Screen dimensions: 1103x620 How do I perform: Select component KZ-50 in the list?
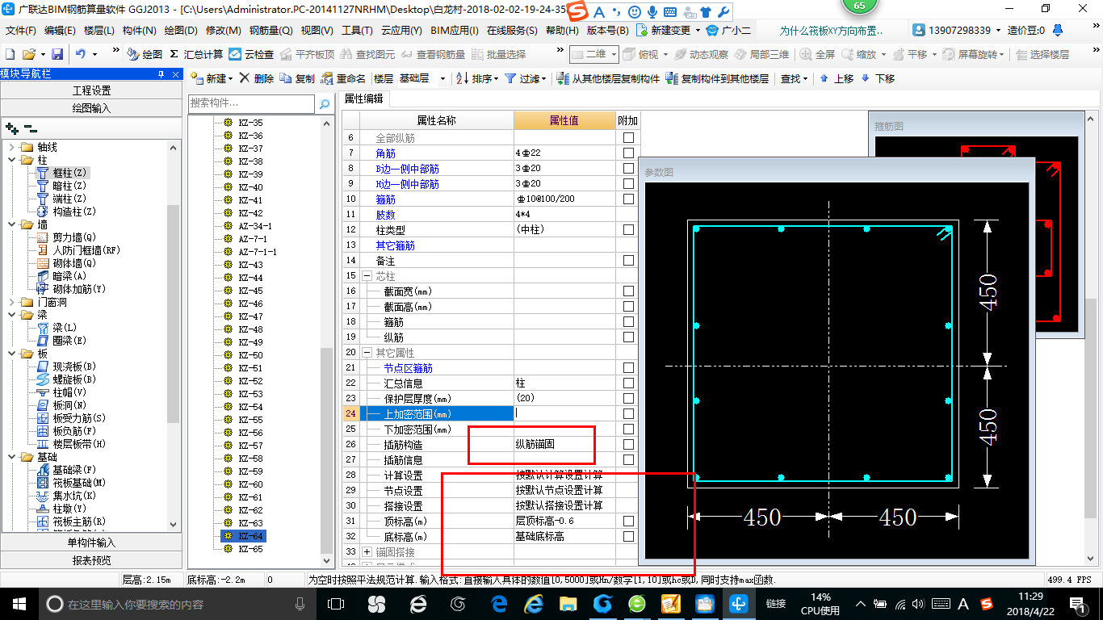coord(250,355)
